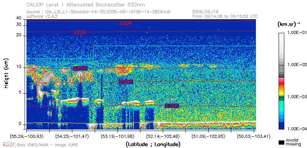Viewport: 307px width, 148px height.
Task: Click the '(50.03;-103.41)' axis label
Action: pyautogui.click(x=254, y=136)
